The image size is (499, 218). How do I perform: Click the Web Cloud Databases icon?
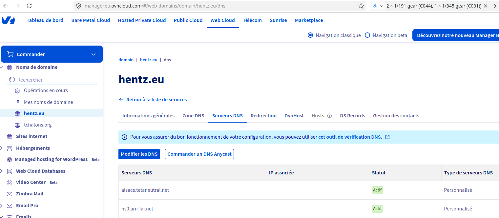[x=10, y=171]
